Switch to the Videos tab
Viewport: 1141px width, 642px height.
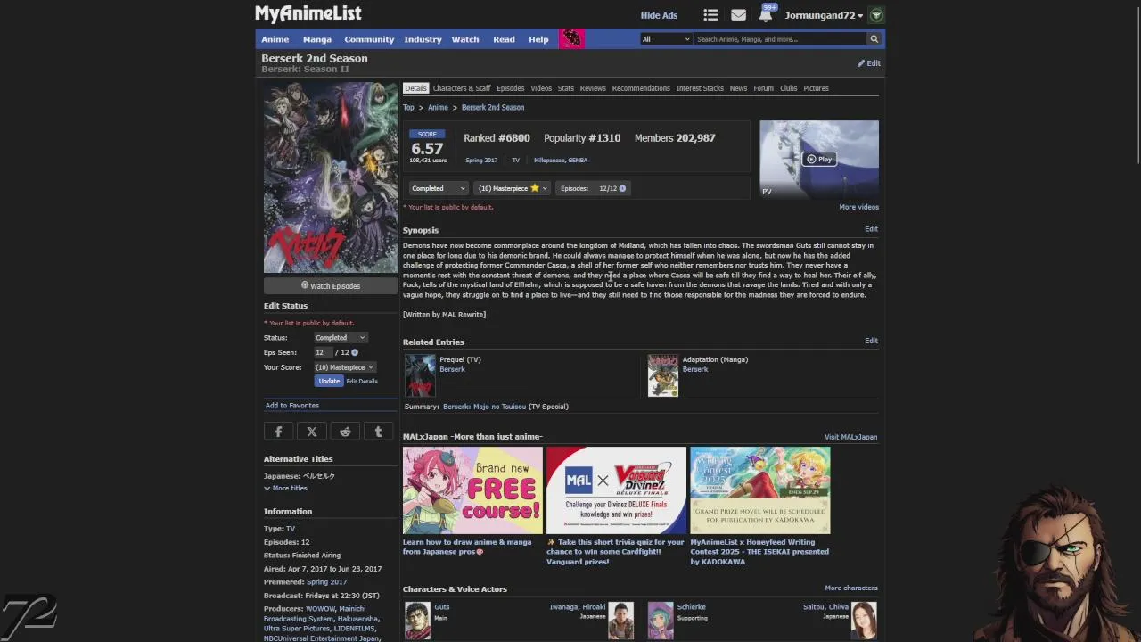pyautogui.click(x=541, y=88)
